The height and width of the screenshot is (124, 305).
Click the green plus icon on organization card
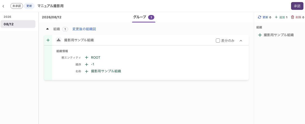[48, 40]
